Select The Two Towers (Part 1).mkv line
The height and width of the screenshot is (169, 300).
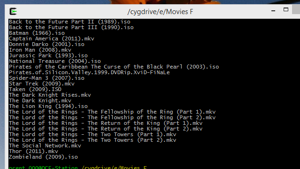[x=92, y=134]
